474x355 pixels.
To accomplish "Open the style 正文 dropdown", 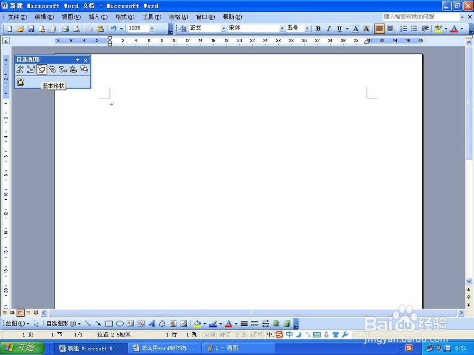I will (224, 28).
